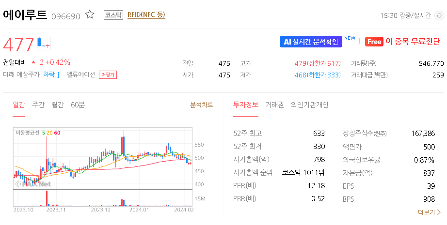447x225 pixels.
Task: Click the 에이루트 stock name heading
Action: pos(25,15)
